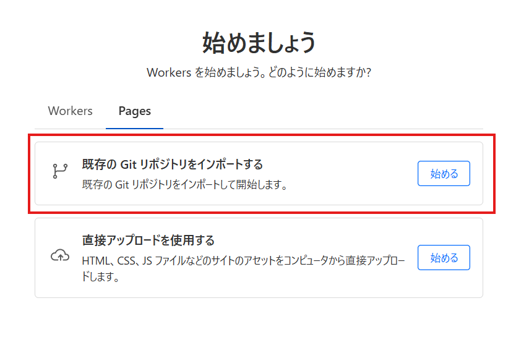
Task: Click description 既存の Git リポジトリをインポートして開始します。
Action: (184, 185)
